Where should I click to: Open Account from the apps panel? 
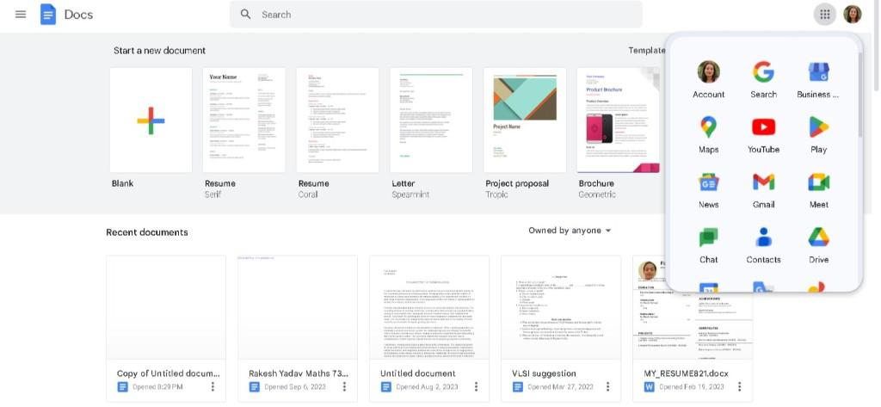point(709,80)
